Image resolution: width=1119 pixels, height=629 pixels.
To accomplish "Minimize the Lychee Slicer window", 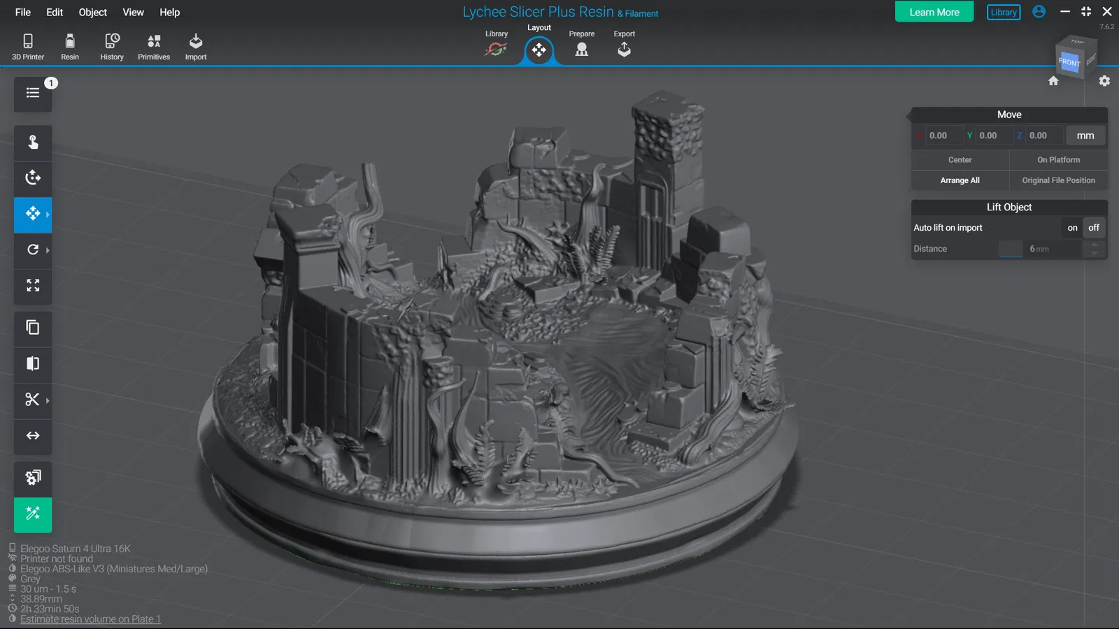I will (x=1065, y=11).
